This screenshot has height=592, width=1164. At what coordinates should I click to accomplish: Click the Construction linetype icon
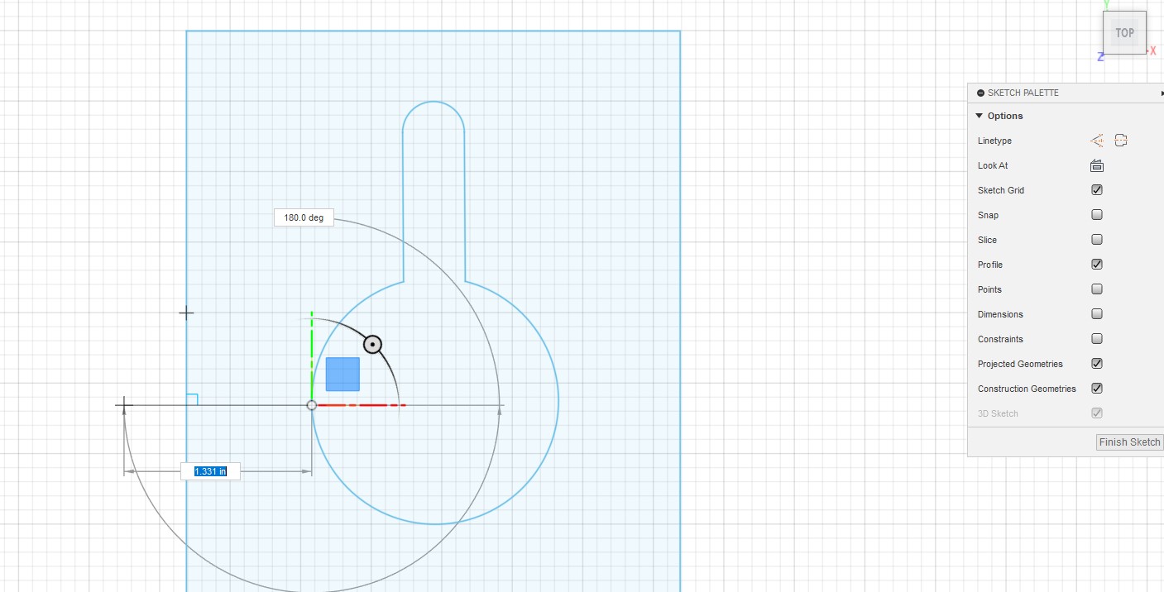[x=1097, y=141]
